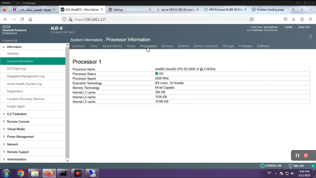The height and width of the screenshot is (178, 316).
Task: Stop the recording with red square
Action: (306, 155)
